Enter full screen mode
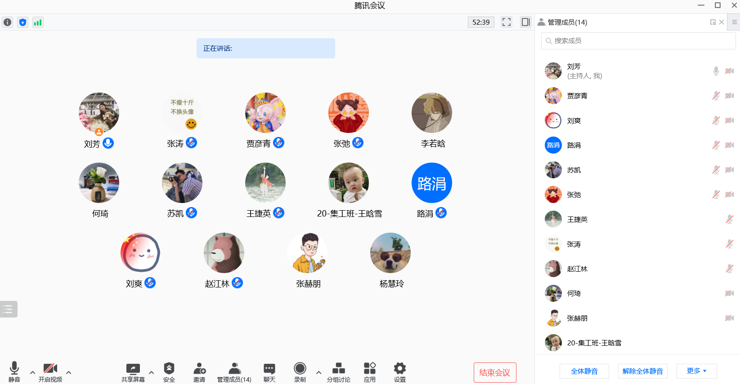Viewport: 740px width, 384px height. coord(507,22)
